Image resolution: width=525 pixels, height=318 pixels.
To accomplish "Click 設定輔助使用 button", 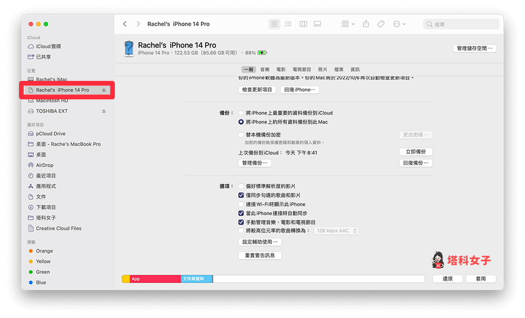I will tap(260, 242).
